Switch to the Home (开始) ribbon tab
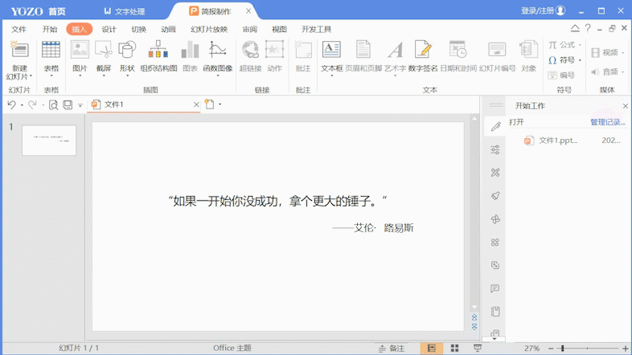 click(x=50, y=30)
